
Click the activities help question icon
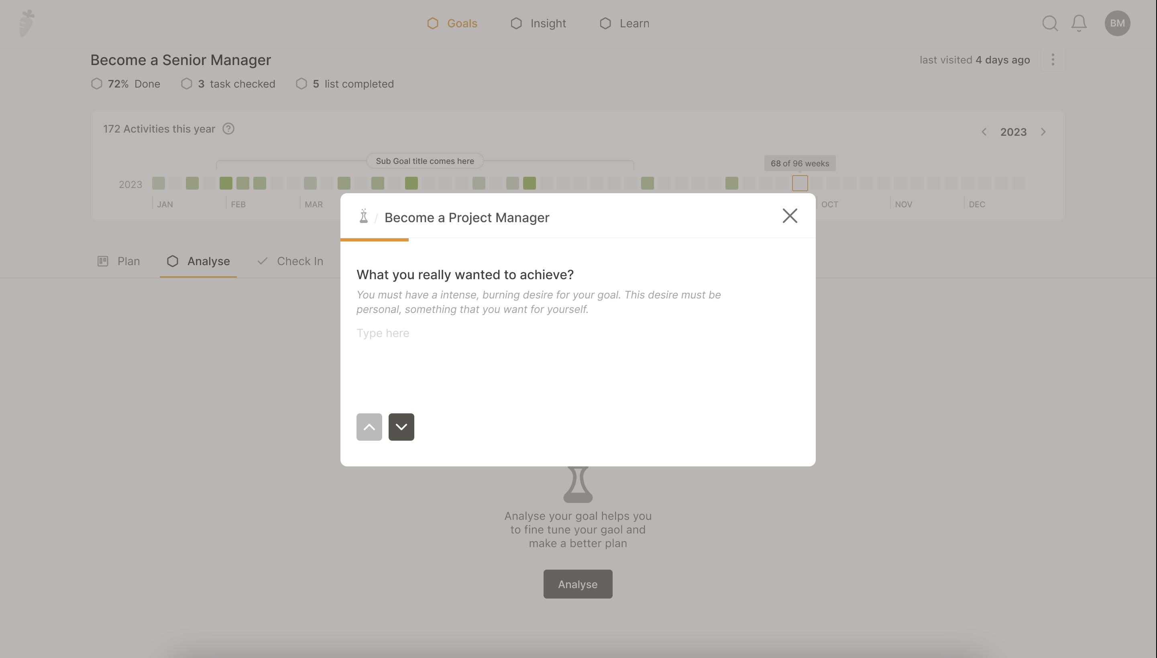coord(228,129)
